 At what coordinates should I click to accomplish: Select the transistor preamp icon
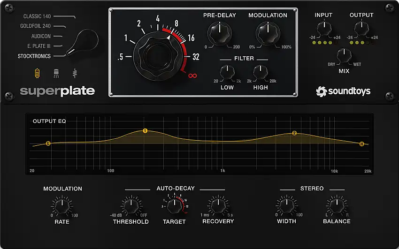point(56,74)
